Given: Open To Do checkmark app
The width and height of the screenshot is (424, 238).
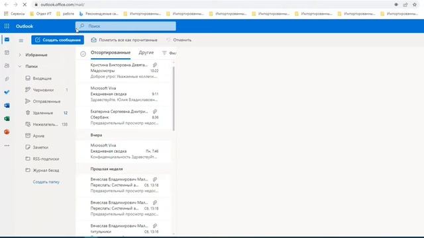Looking at the screenshot, I should pyautogui.click(x=7, y=92).
